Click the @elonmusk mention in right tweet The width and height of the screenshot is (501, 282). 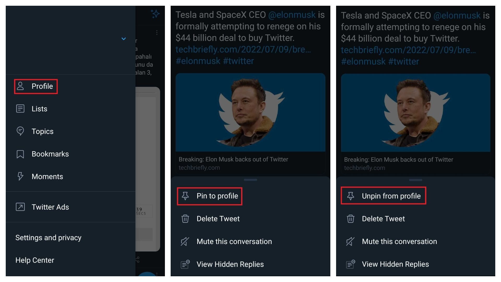coord(457,15)
